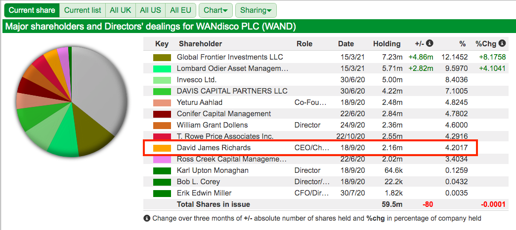
Task: Select the Lombard Odier Asset Management row
Action: click(x=325, y=68)
